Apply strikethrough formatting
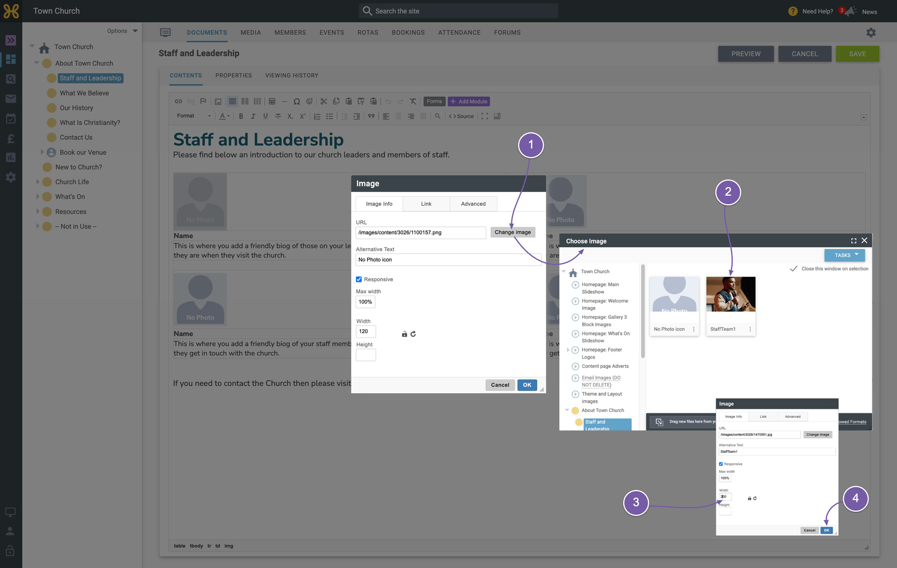 [278, 116]
